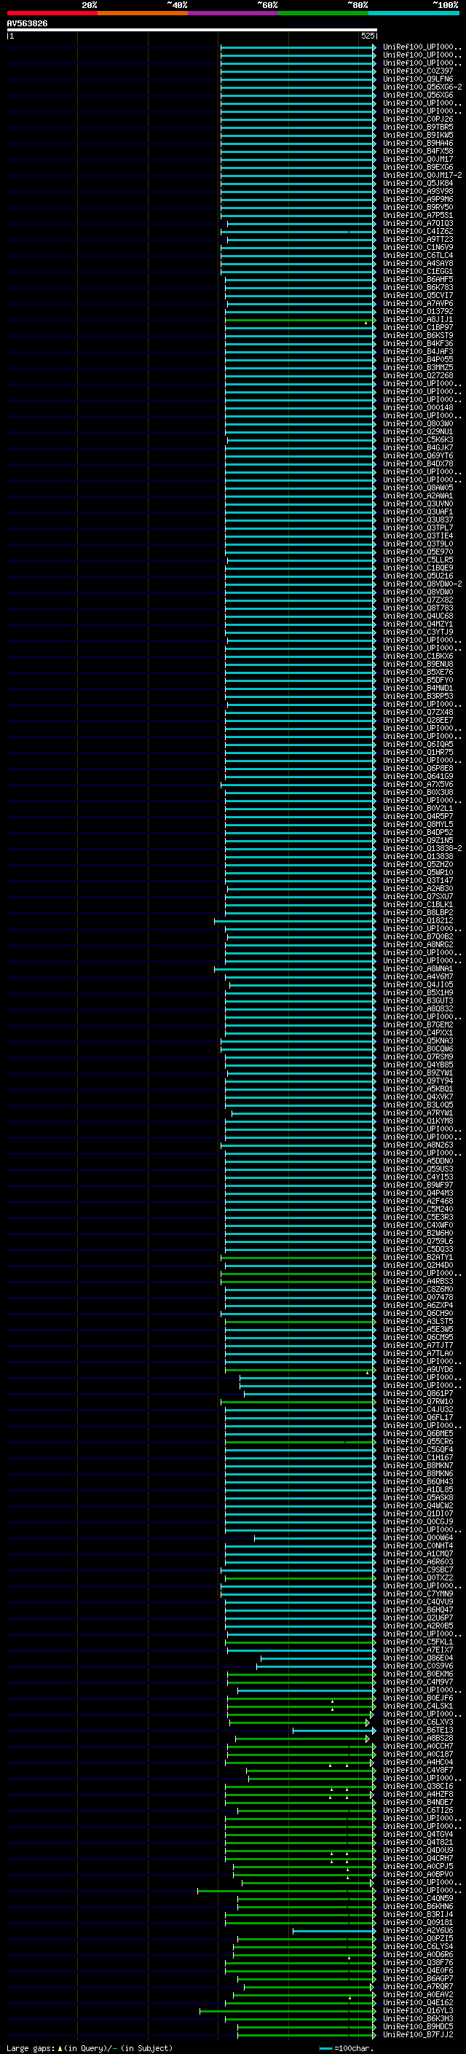Select the UniRef100_Q7RW10 label
The image size is (466, 2054).
(418, 1402)
